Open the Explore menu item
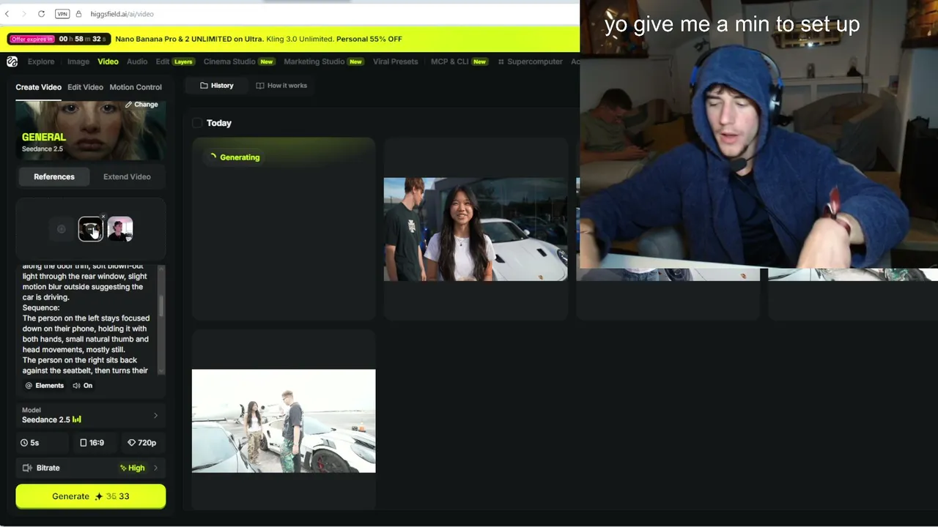Image resolution: width=938 pixels, height=527 pixels. (x=41, y=61)
